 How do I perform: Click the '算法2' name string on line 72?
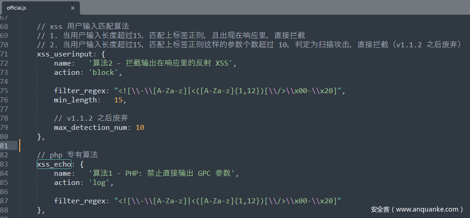[162, 63]
